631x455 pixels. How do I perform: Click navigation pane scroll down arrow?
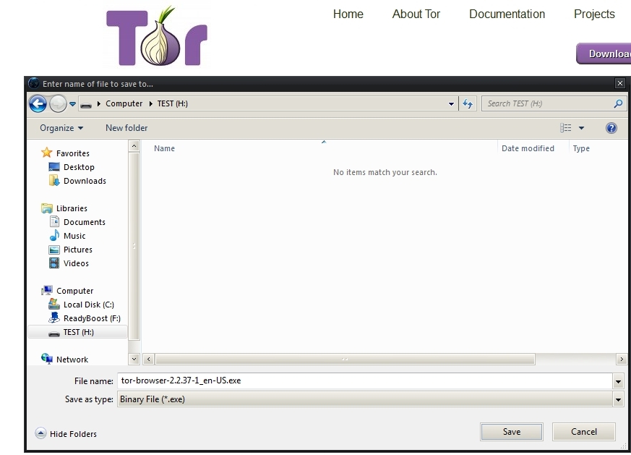(x=134, y=359)
